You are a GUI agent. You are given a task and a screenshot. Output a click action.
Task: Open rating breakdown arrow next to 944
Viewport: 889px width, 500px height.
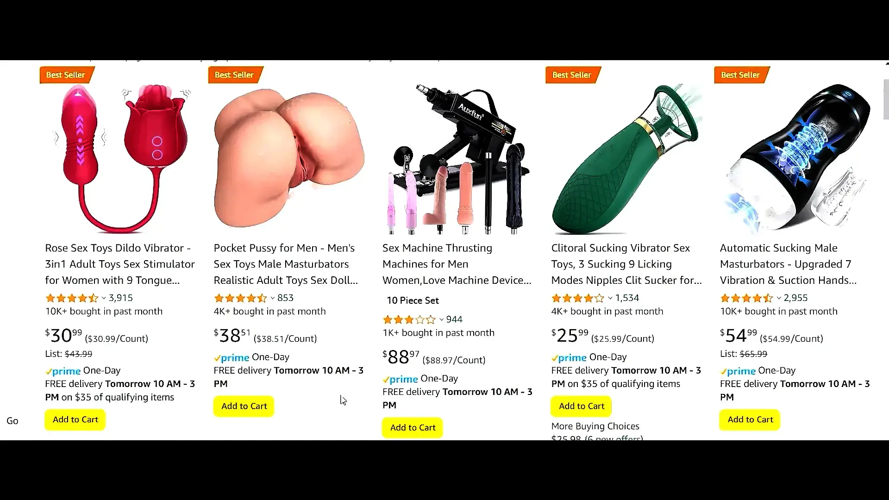pos(441,319)
